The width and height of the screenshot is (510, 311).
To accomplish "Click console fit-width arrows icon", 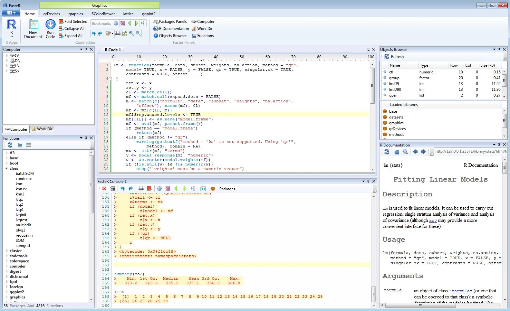I will tap(203, 189).
